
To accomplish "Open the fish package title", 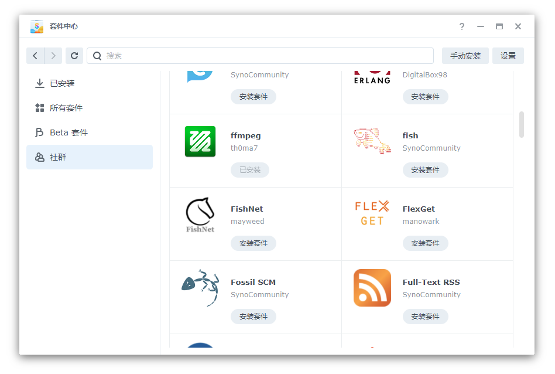I will (410, 136).
